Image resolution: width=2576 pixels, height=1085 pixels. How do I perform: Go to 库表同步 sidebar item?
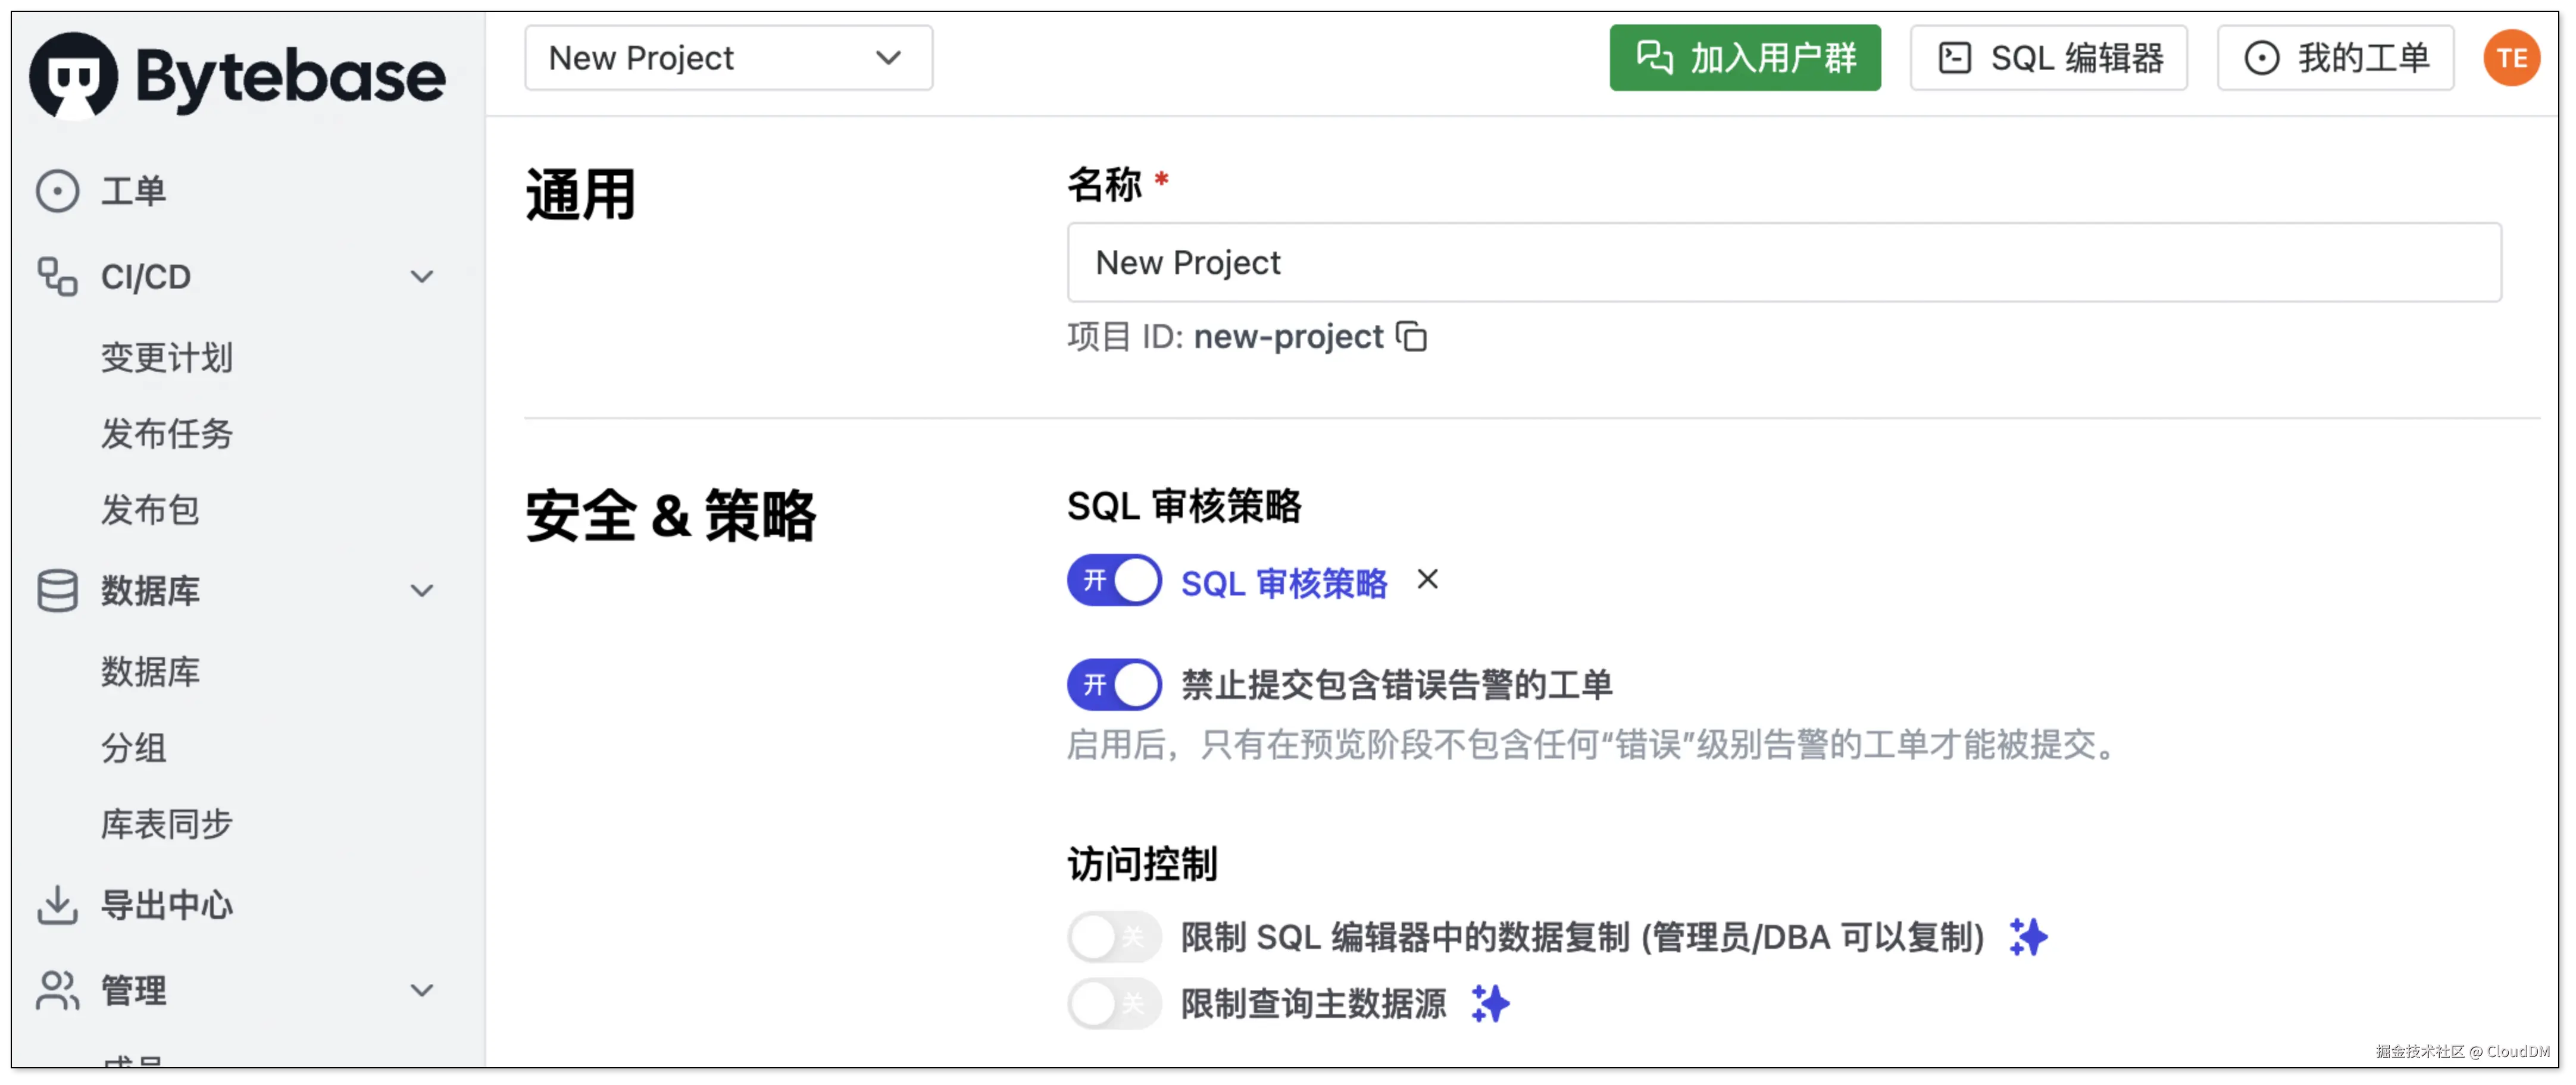coord(167,824)
